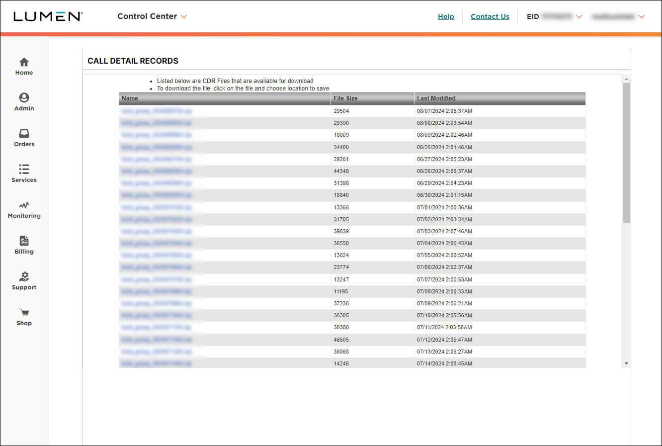This screenshot has width=662, height=446.
Task: Sort by the File Size column header
Action: pyautogui.click(x=345, y=98)
